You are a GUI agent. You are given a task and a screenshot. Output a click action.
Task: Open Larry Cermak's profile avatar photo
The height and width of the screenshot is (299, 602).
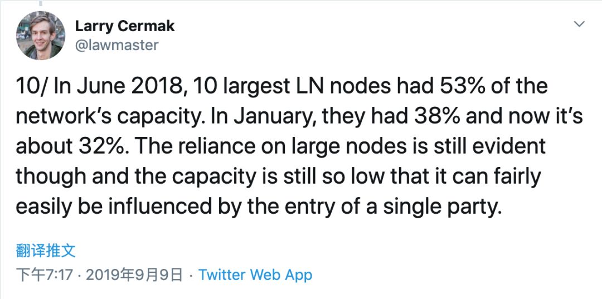tap(40, 36)
